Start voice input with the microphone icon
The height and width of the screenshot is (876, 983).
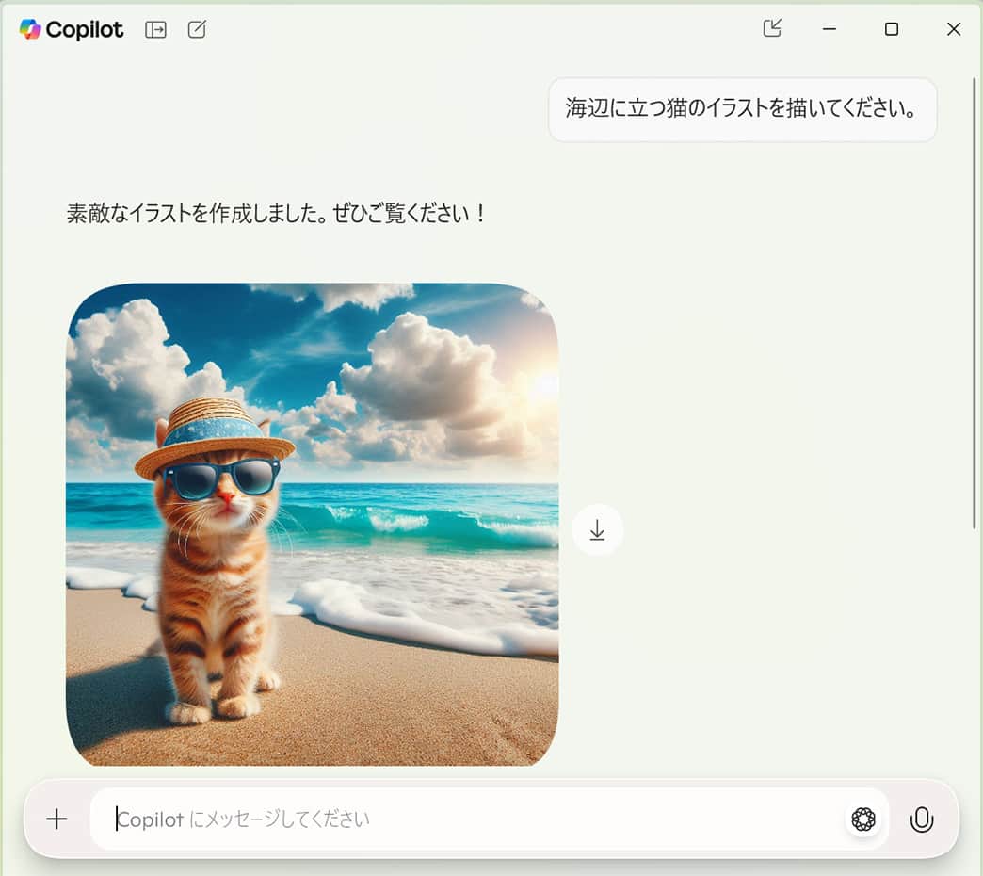(922, 819)
